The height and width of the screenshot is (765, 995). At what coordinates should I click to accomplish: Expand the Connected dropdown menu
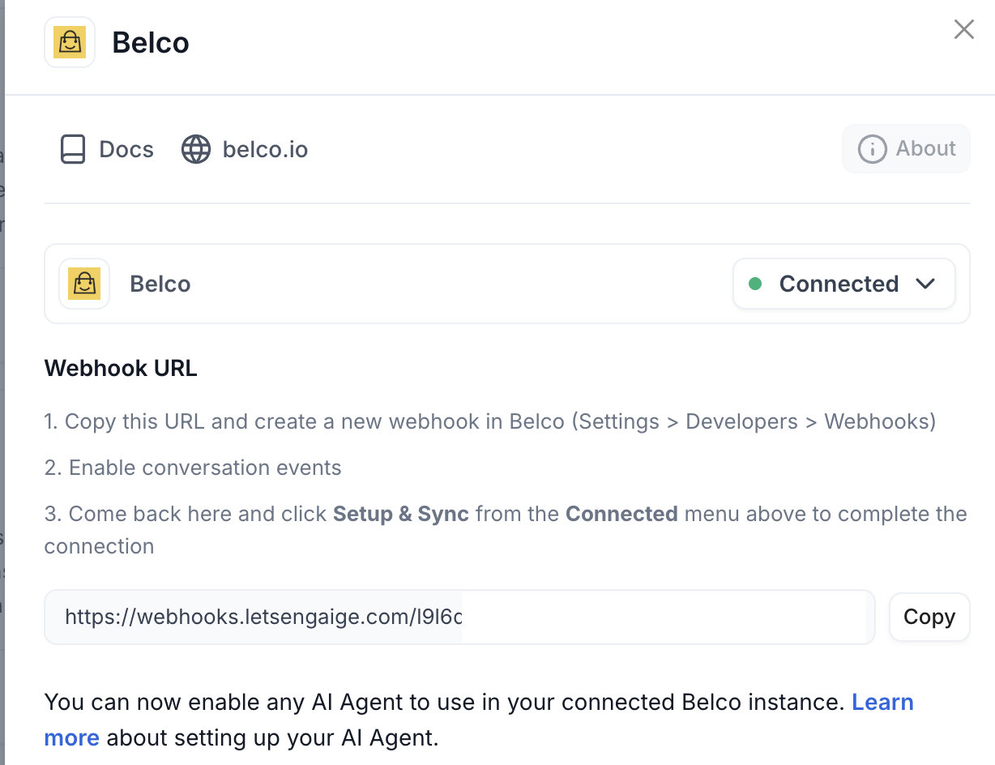pos(843,284)
